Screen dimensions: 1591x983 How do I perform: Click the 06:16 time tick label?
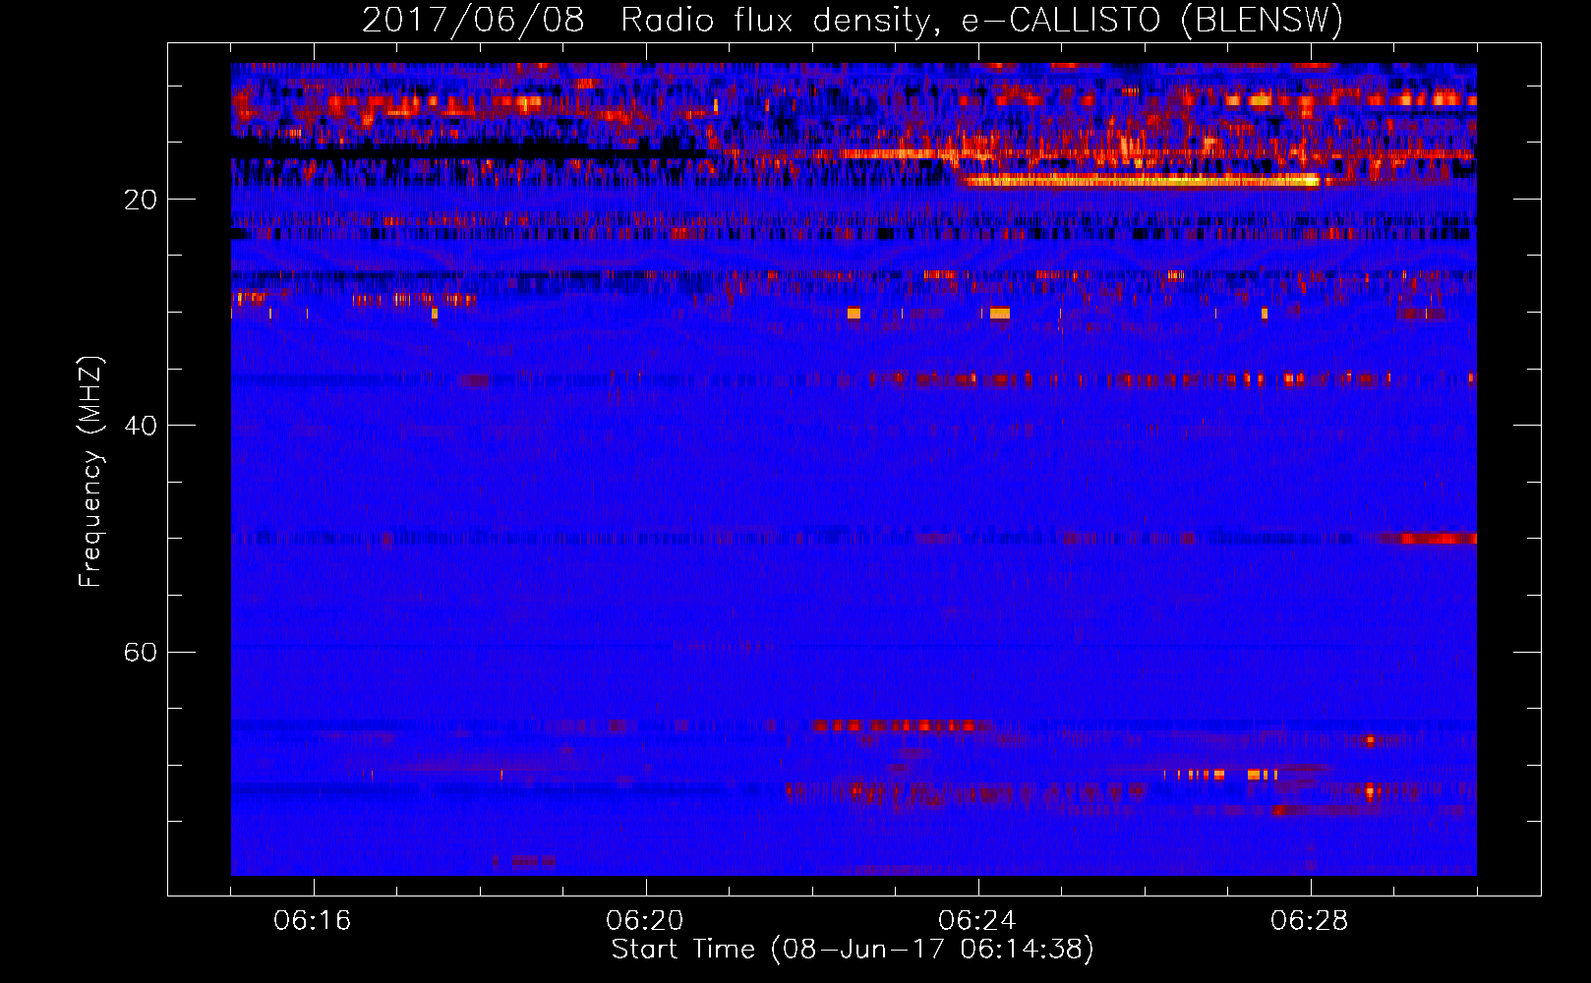[313, 921]
